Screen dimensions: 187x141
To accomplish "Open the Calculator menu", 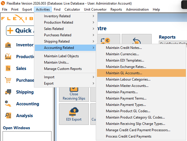I will 72,9.
